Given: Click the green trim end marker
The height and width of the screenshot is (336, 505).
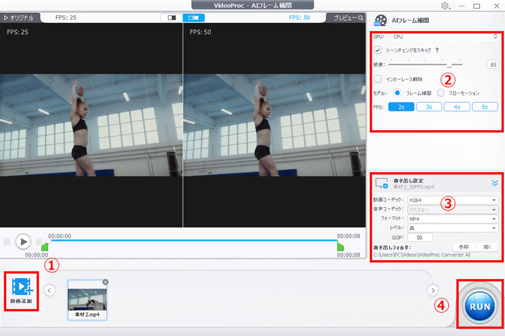Looking at the screenshot, I should 340,246.
